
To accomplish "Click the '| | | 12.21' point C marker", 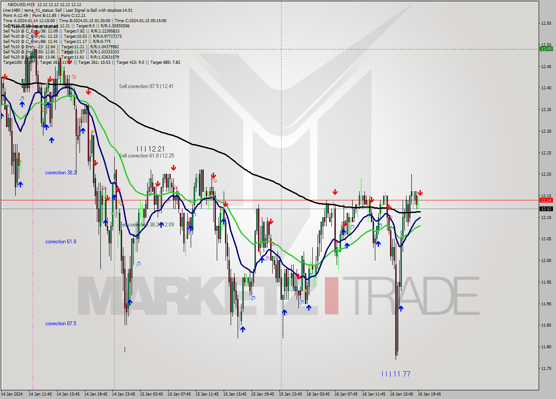I will click(x=150, y=149).
